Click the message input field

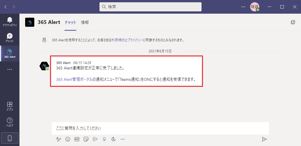(160, 128)
